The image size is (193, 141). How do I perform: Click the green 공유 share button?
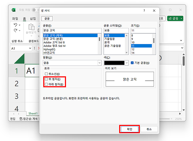(x=175, y=18)
